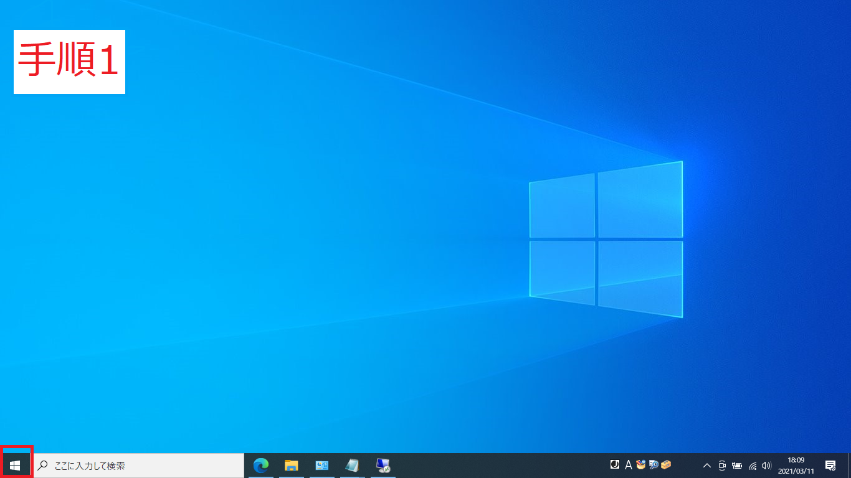Open File Explorer from the taskbar
Screen dimensions: 851x478
(x=292, y=465)
